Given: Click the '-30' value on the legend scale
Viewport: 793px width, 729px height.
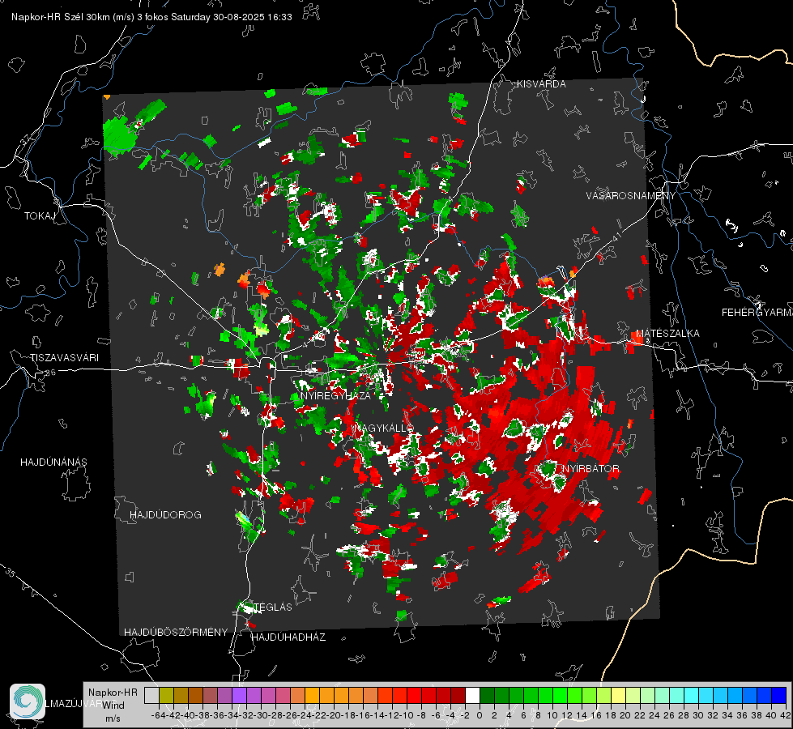Looking at the screenshot, I should tap(261, 715).
